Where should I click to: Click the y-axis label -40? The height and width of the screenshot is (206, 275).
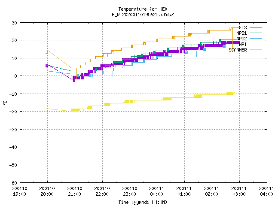pyautogui.click(x=13, y=147)
